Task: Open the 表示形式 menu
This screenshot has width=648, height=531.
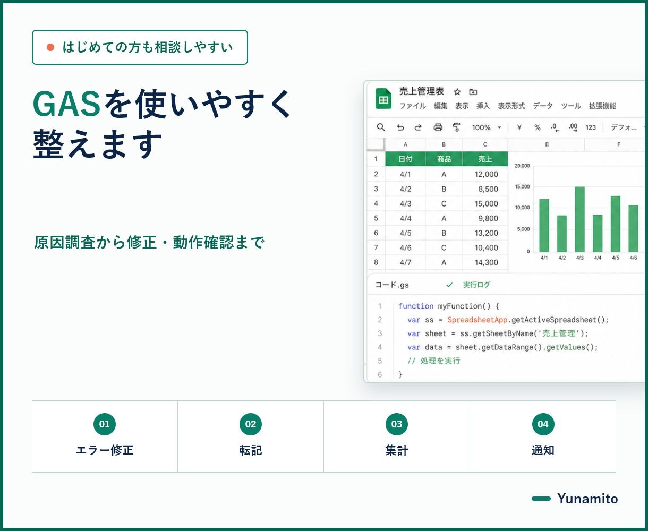Action: point(511,106)
